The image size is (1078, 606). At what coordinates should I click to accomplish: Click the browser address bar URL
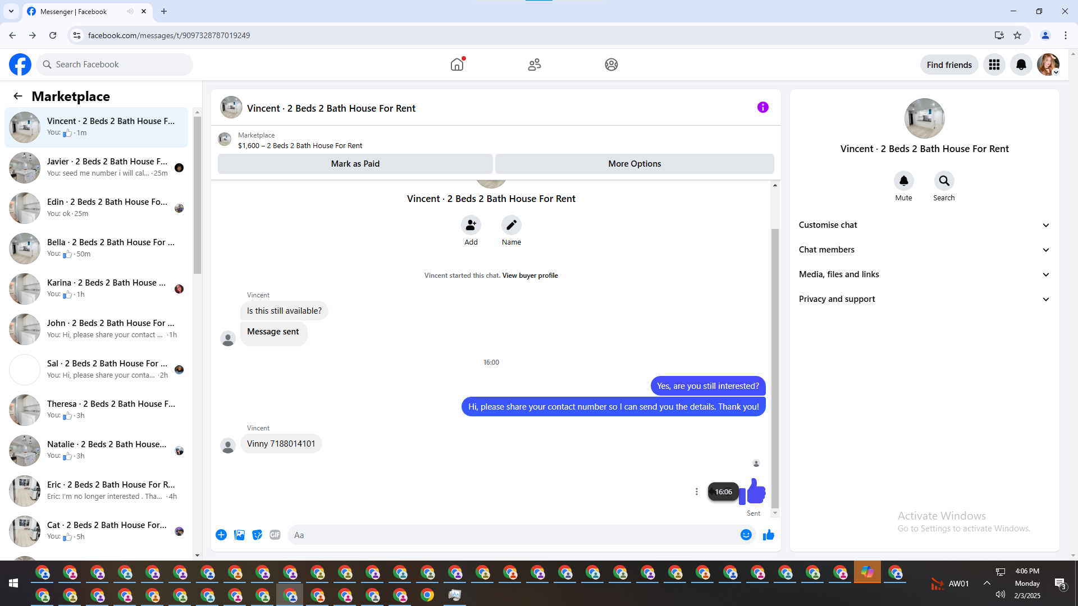[169, 35]
